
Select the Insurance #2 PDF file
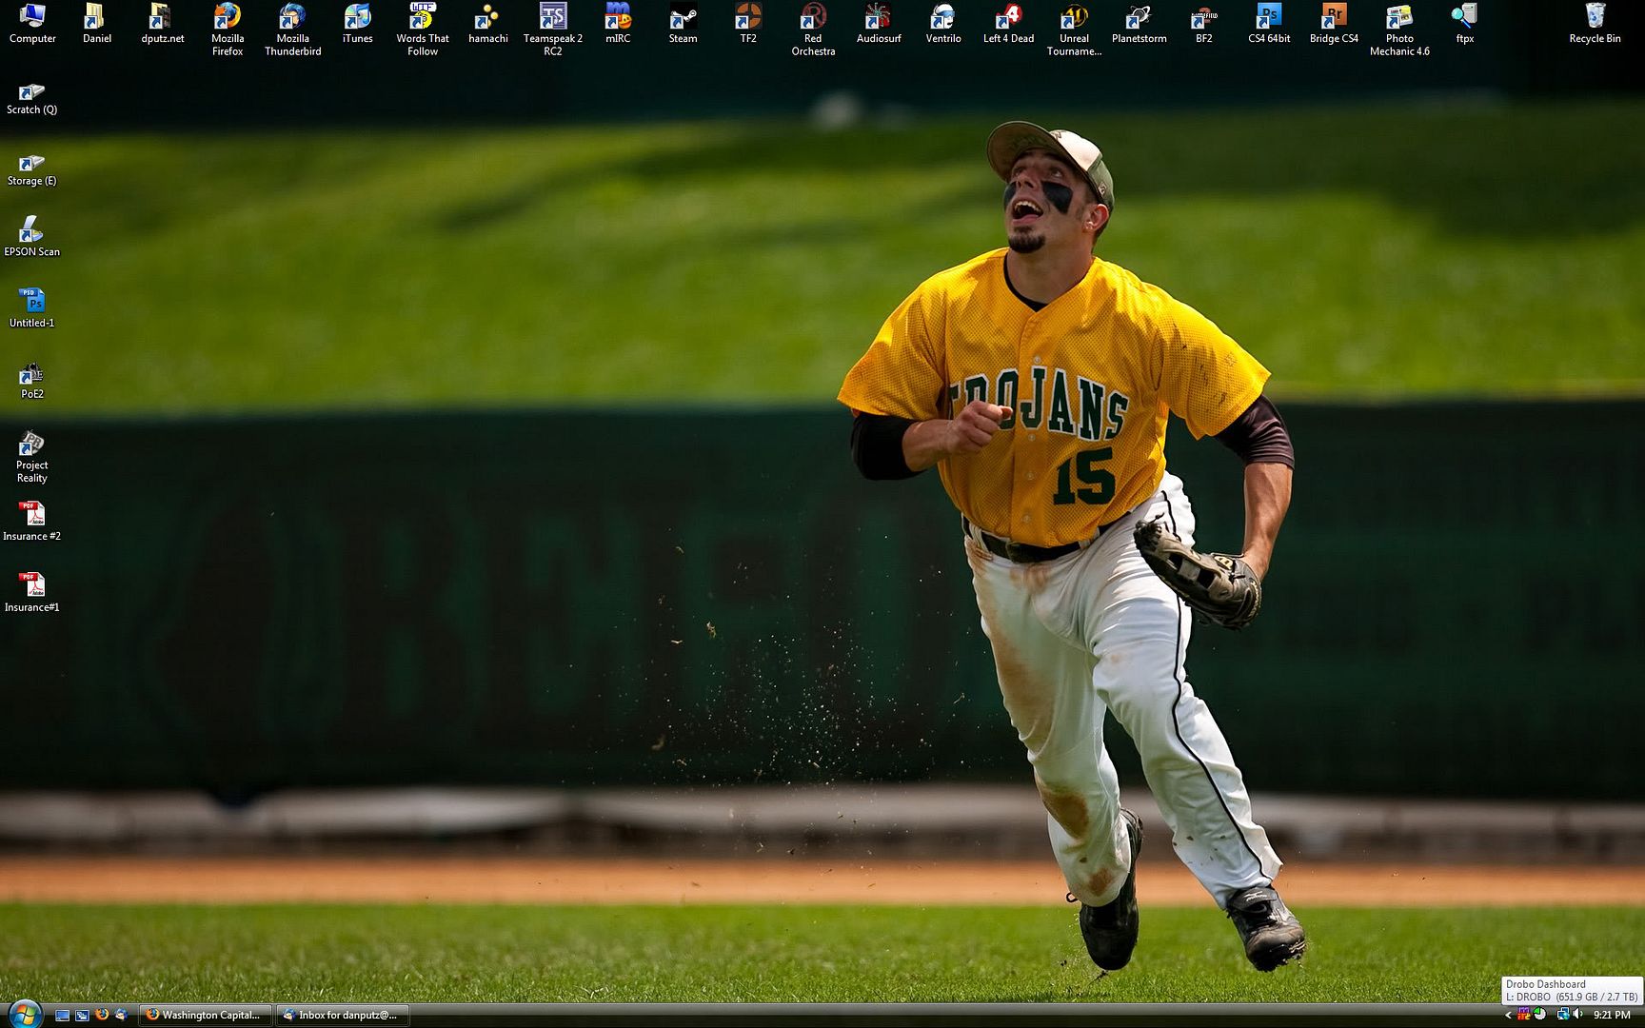(x=32, y=515)
